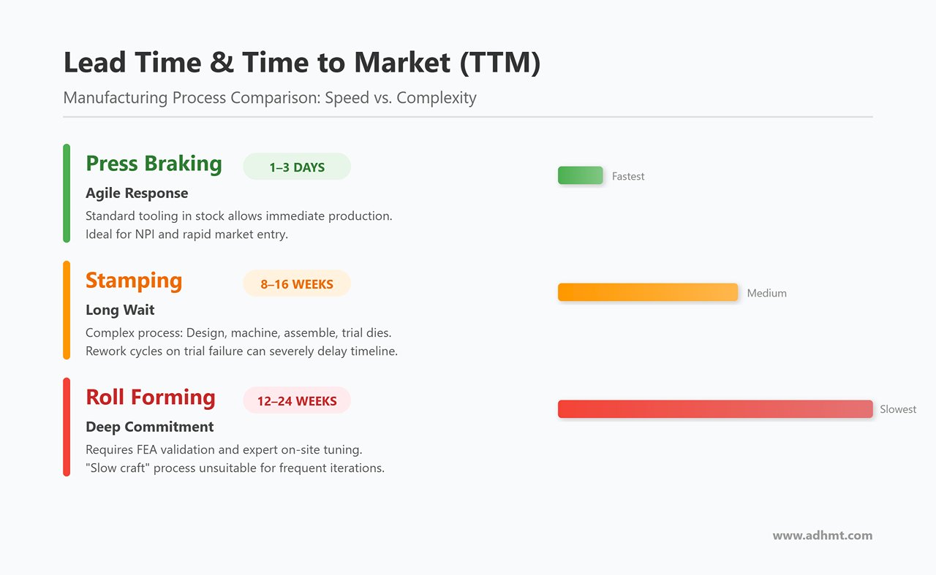Image resolution: width=936 pixels, height=575 pixels.
Task: Click the "Agile Response" subheading
Action: point(137,194)
